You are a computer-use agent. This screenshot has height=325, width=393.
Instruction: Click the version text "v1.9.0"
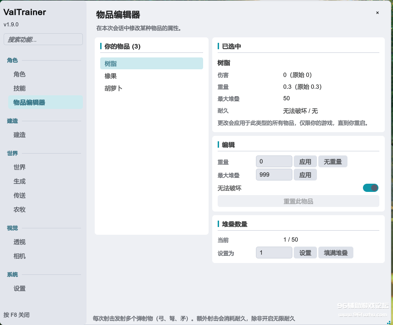point(11,25)
